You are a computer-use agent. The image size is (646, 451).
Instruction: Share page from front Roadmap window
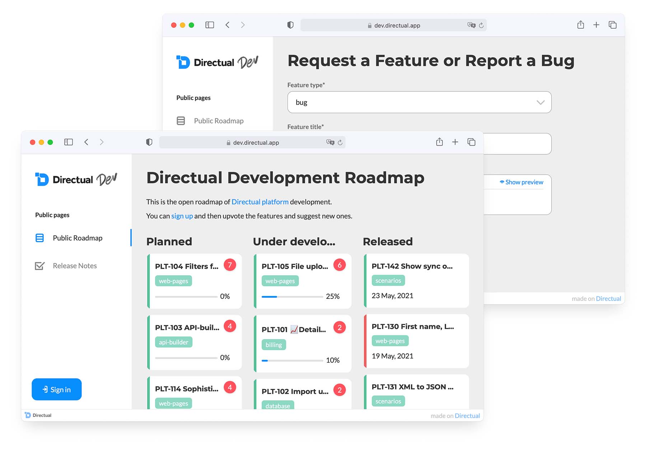(x=439, y=142)
